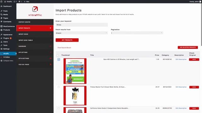Click the Comments icon in sidebar
The width and height of the screenshot is (202, 113).
2,22
